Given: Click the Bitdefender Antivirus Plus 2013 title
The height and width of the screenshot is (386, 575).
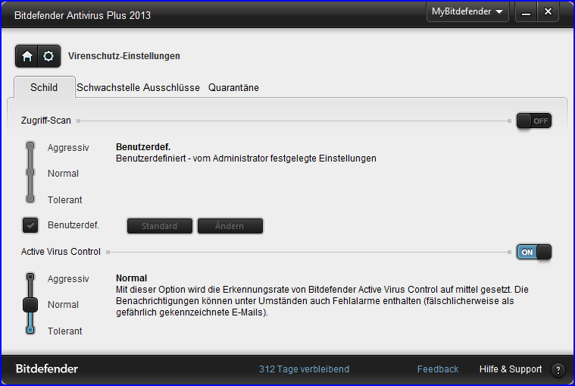Looking at the screenshot, I should [x=83, y=15].
